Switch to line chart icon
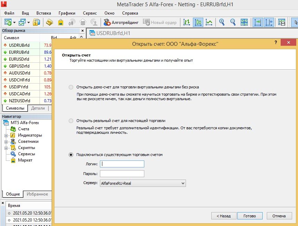 coord(209,23)
